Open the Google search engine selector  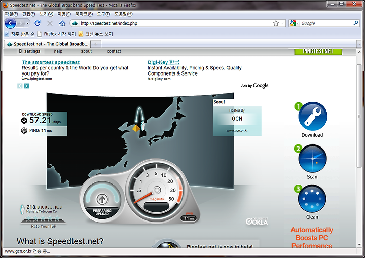(294, 23)
